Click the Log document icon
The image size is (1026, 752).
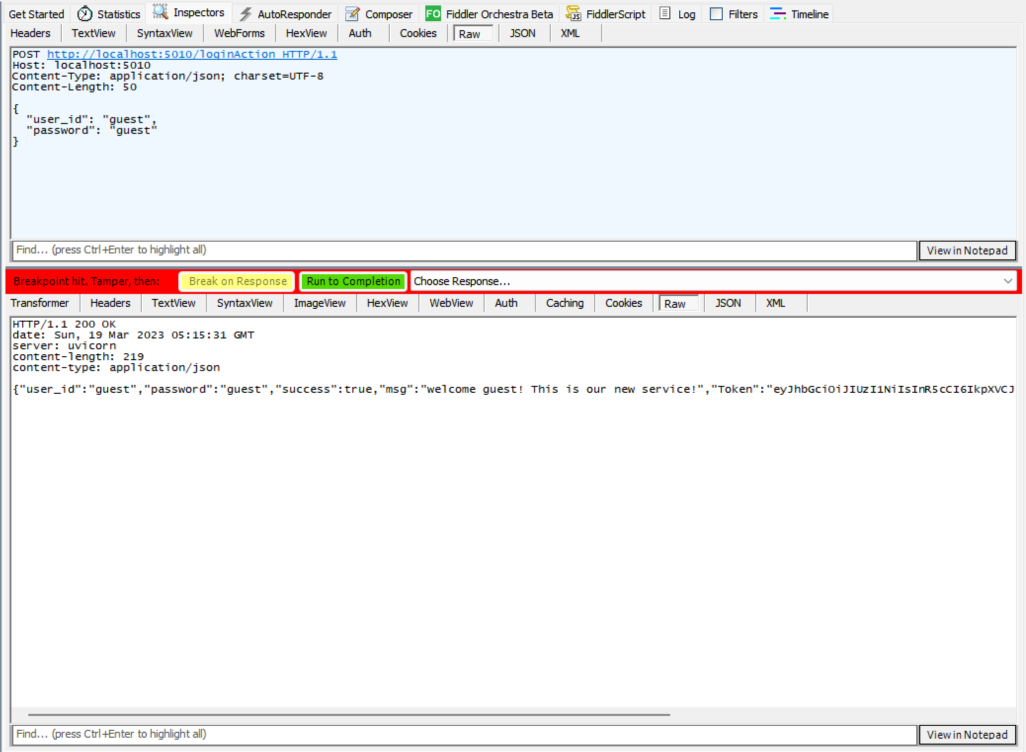(x=665, y=14)
